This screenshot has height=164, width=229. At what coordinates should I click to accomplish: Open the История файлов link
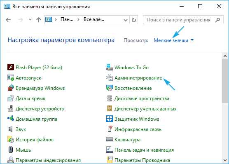[x=35, y=140]
